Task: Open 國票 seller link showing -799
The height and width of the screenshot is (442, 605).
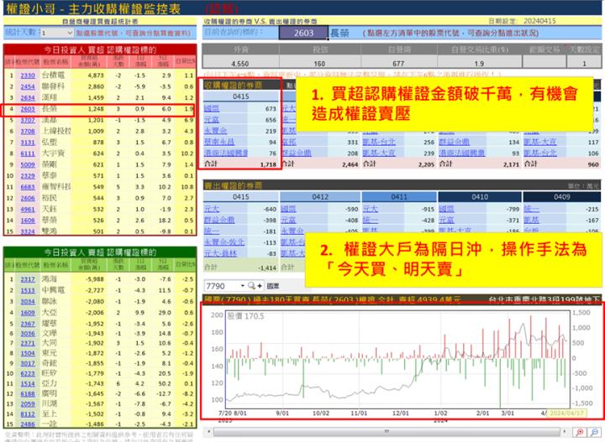Action: 446,209
